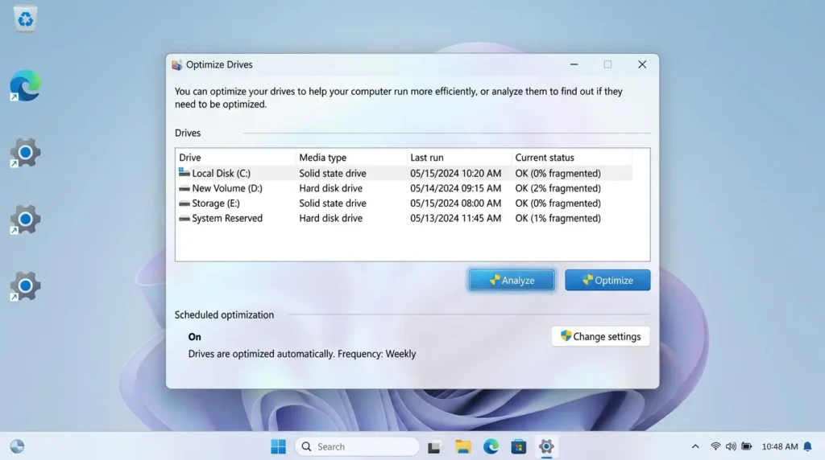Click the Solid state drive cell for Local Disk

click(333, 173)
